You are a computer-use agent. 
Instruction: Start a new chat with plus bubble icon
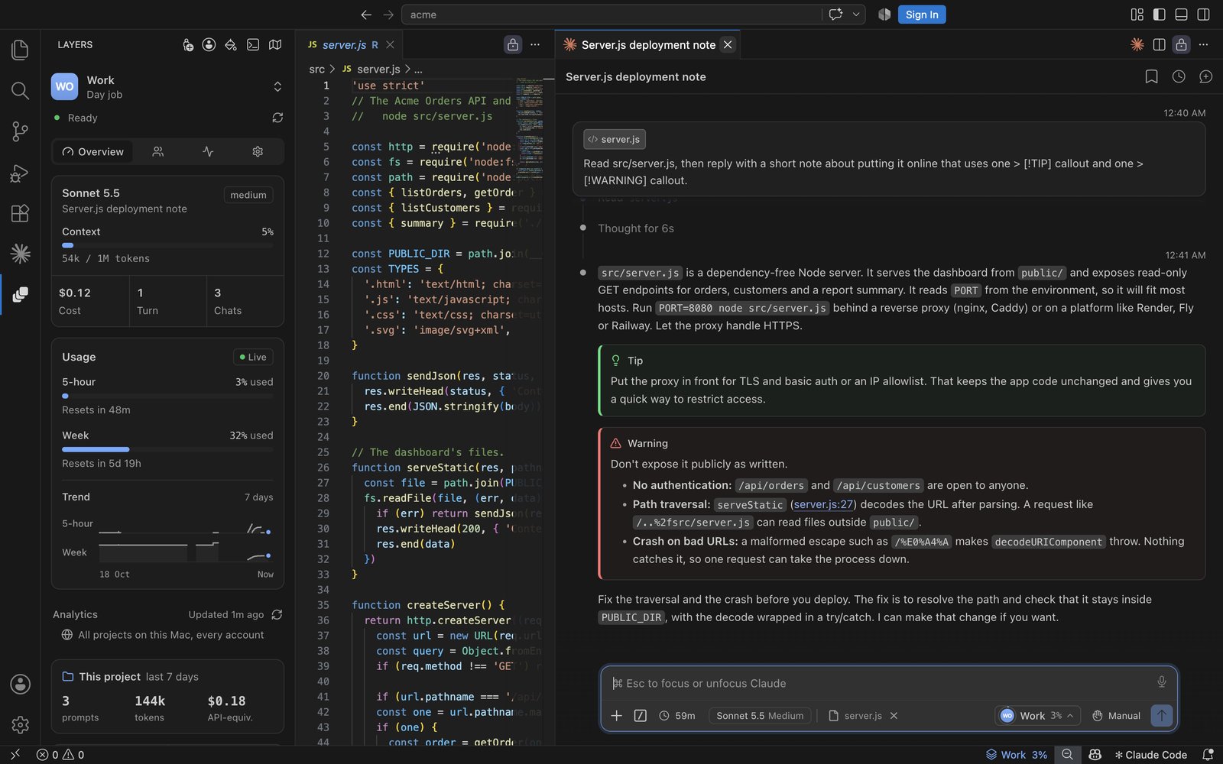click(x=1205, y=76)
